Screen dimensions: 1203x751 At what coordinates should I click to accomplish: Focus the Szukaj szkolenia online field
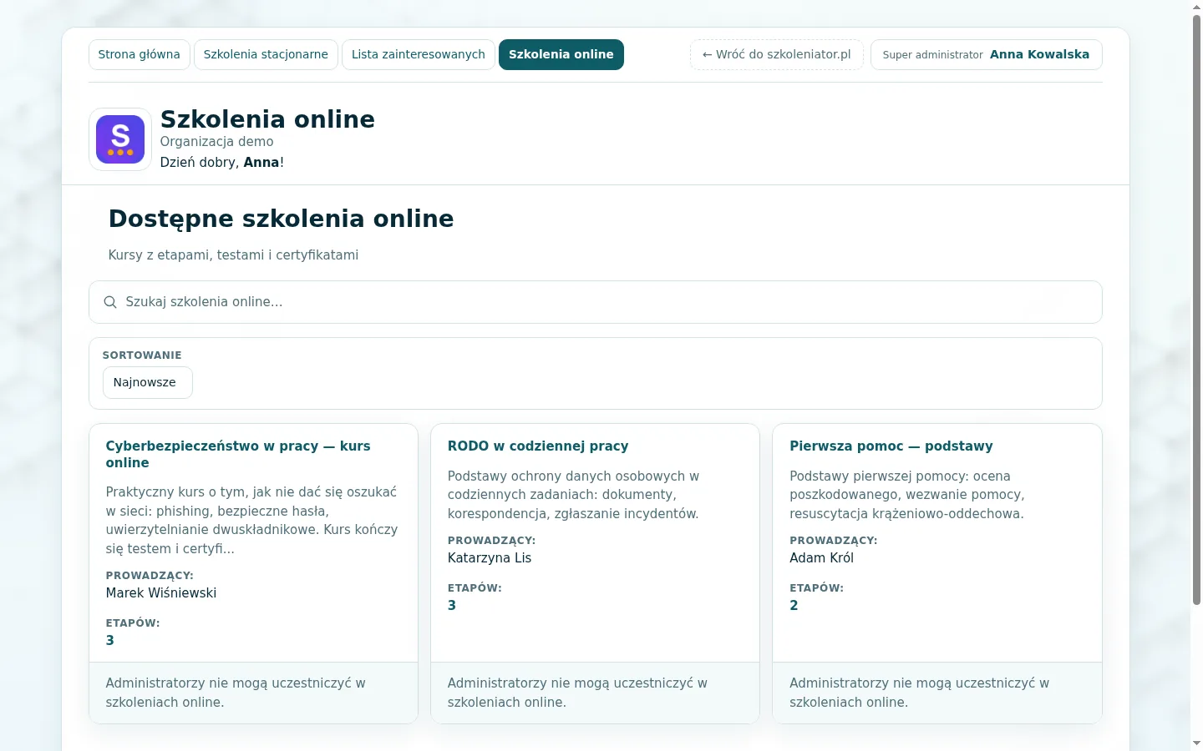click(x=596, y=302)
